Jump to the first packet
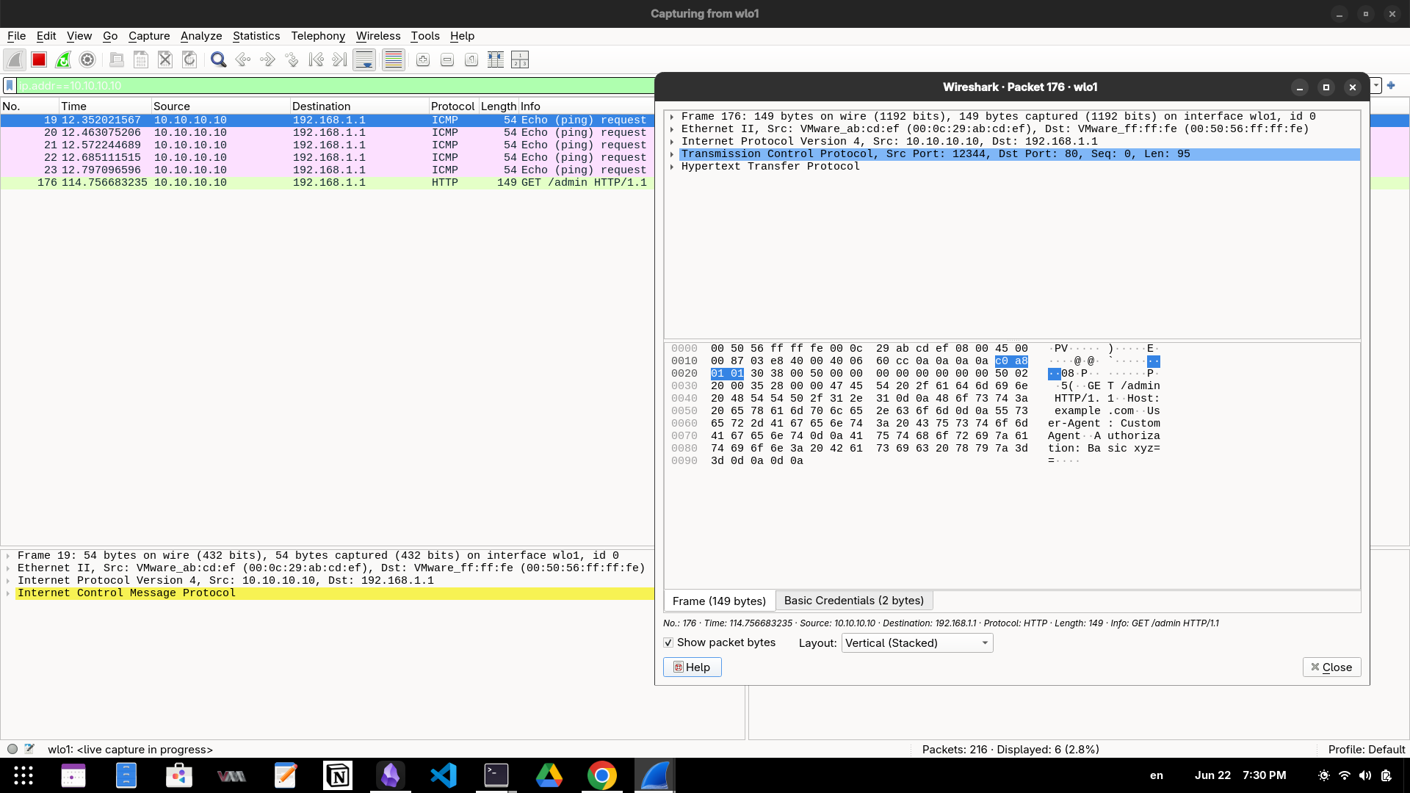The image size is (1410, 793). tap(316, 60)
